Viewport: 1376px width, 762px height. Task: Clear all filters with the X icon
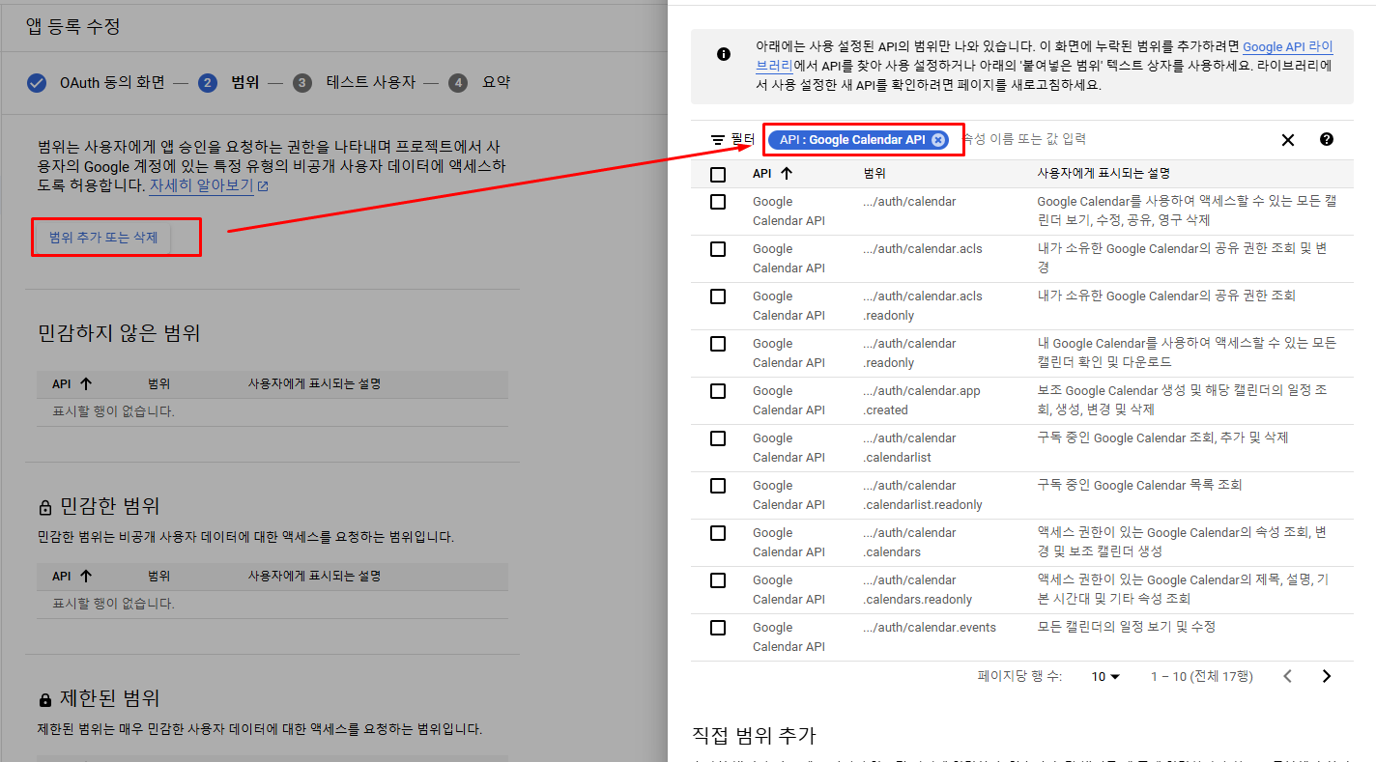point(1287,140)
